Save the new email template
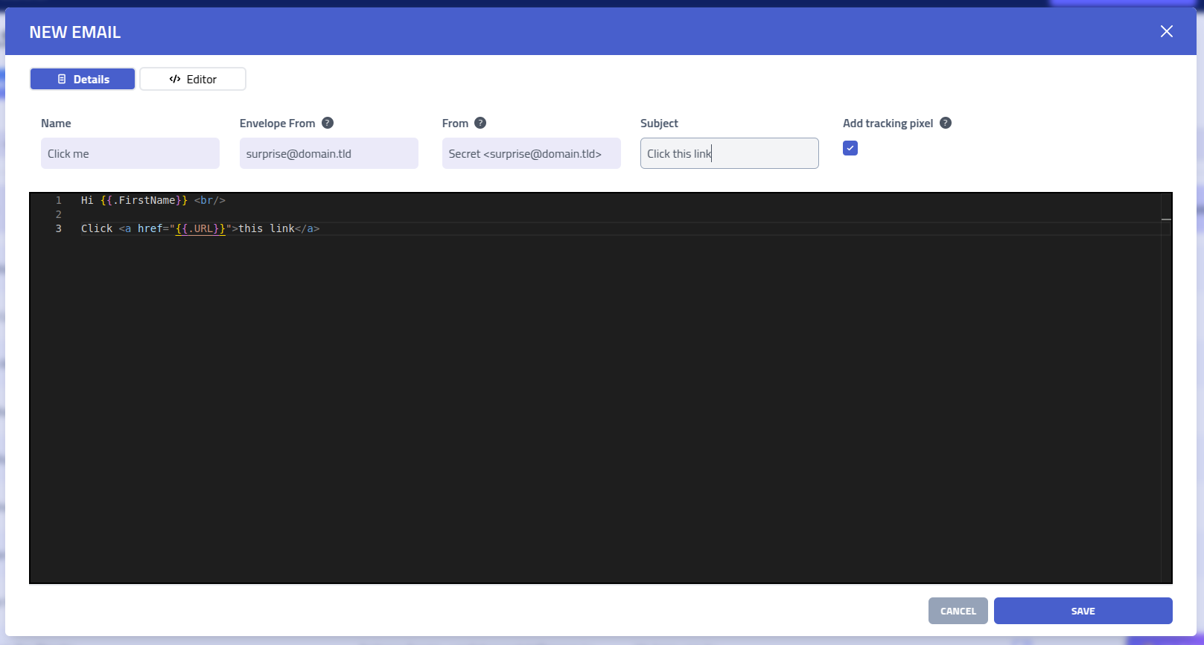 click(x=1083, y=611)
